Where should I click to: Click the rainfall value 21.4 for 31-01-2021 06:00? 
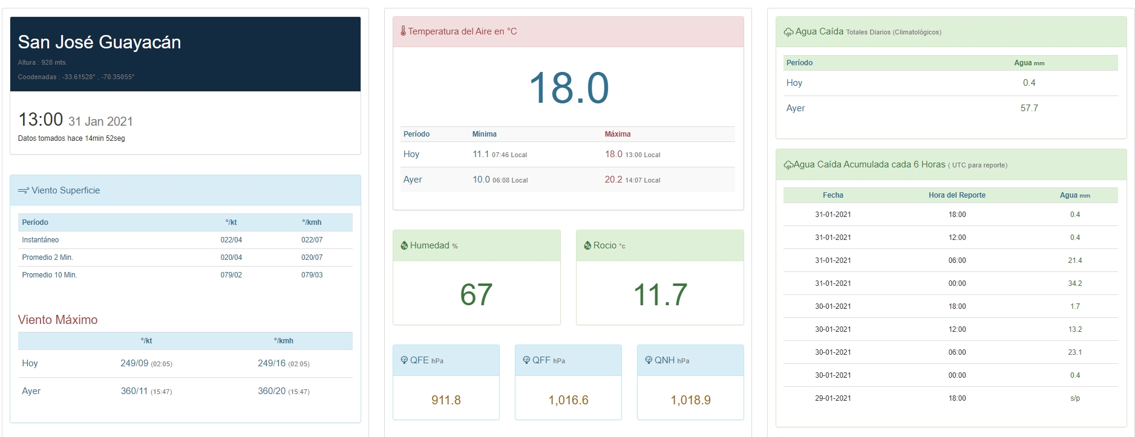pos(1075,261)
